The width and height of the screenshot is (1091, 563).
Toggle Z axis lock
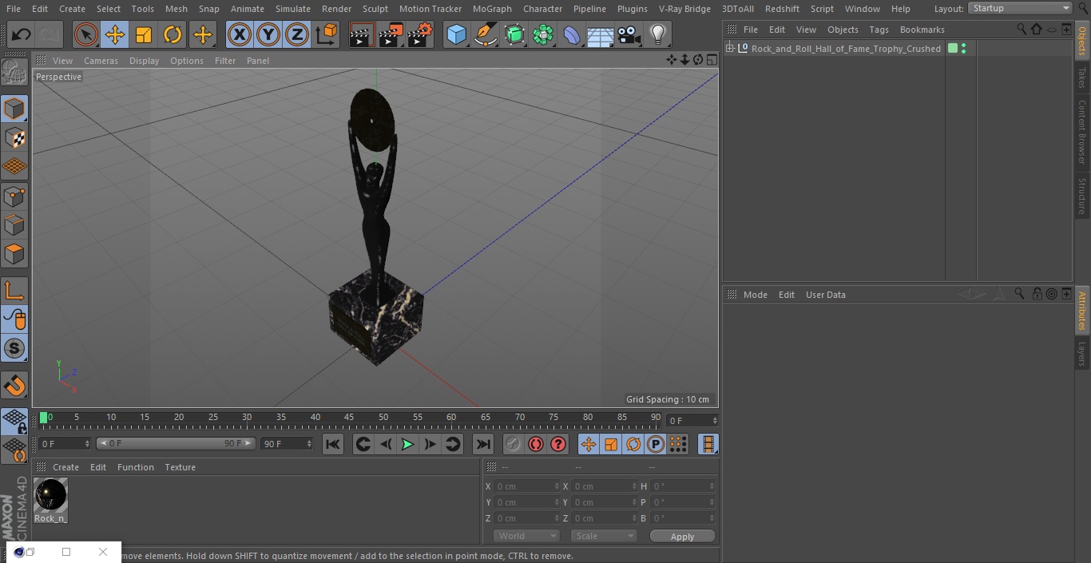point(297,34)
